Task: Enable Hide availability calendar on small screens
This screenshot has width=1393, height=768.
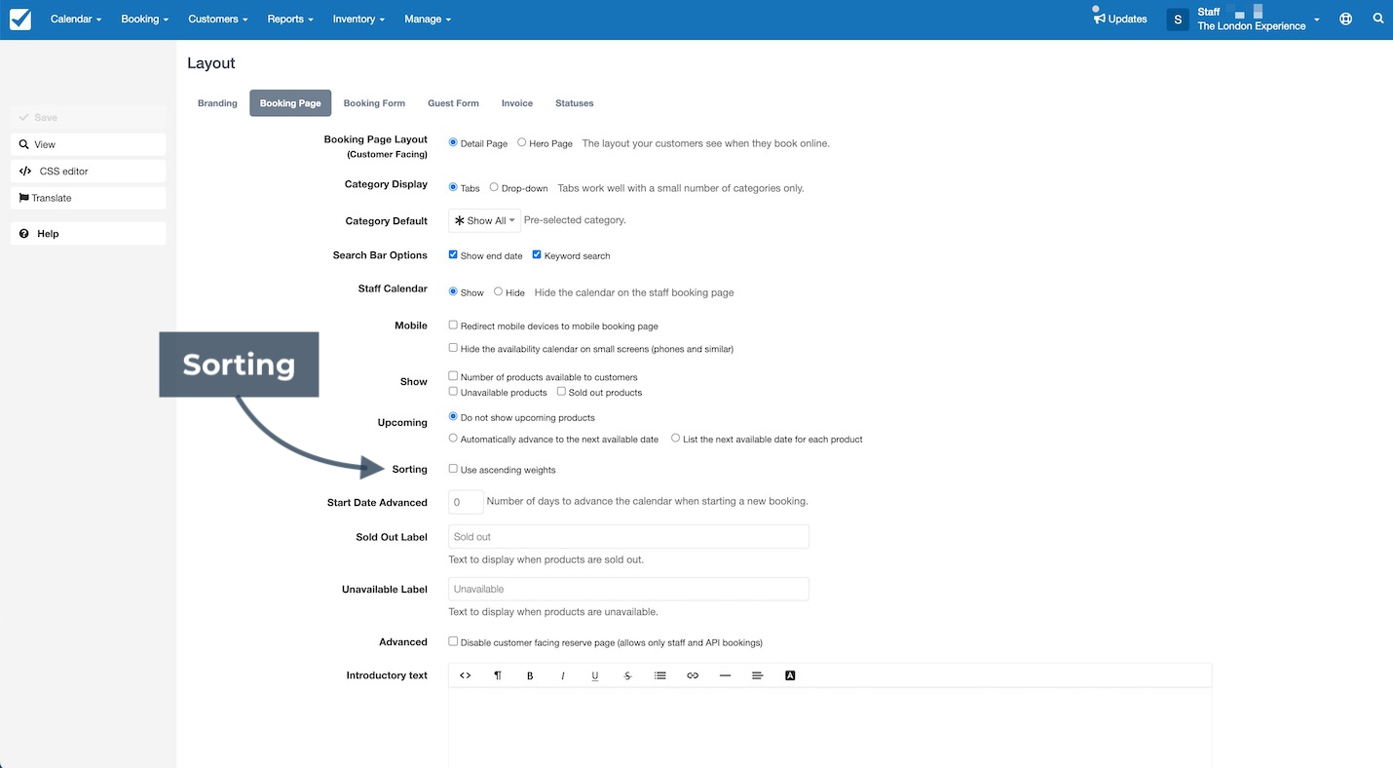Action: click(453, 347)
